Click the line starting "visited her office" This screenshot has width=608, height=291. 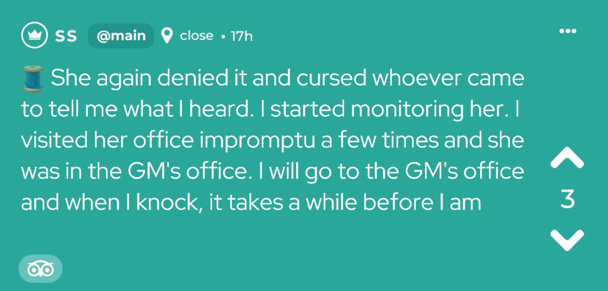(x=272, y=140)
